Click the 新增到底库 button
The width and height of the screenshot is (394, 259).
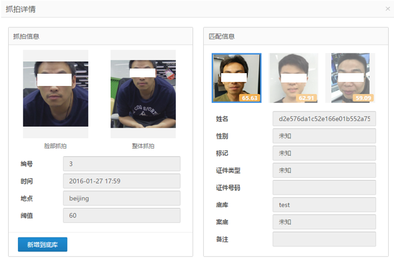click(42, 244)
